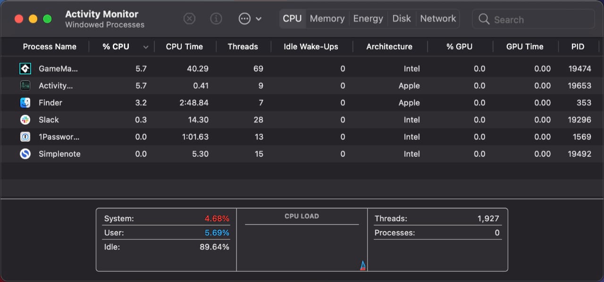Click into the Search field
This screenshot has width=604, height=282.
[x=534, y=19]
